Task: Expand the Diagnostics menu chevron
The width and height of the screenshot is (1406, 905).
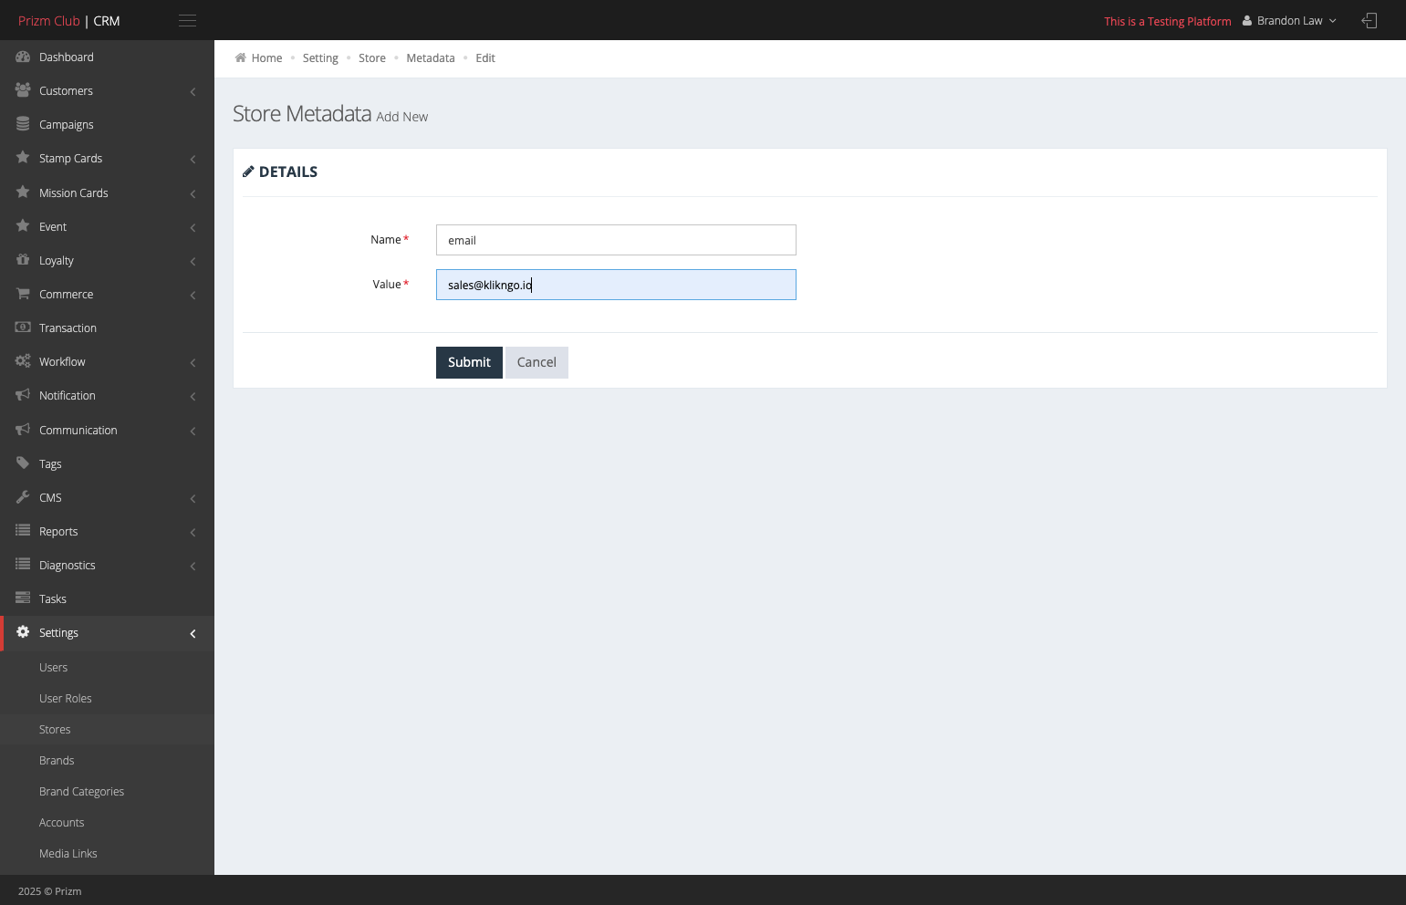Action: click(x=193, y=567)
